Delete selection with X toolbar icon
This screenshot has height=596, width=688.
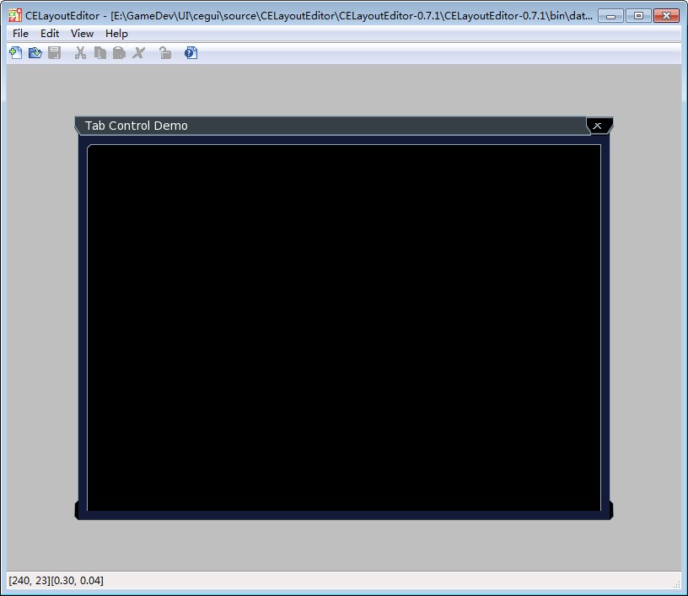(138, 53)
